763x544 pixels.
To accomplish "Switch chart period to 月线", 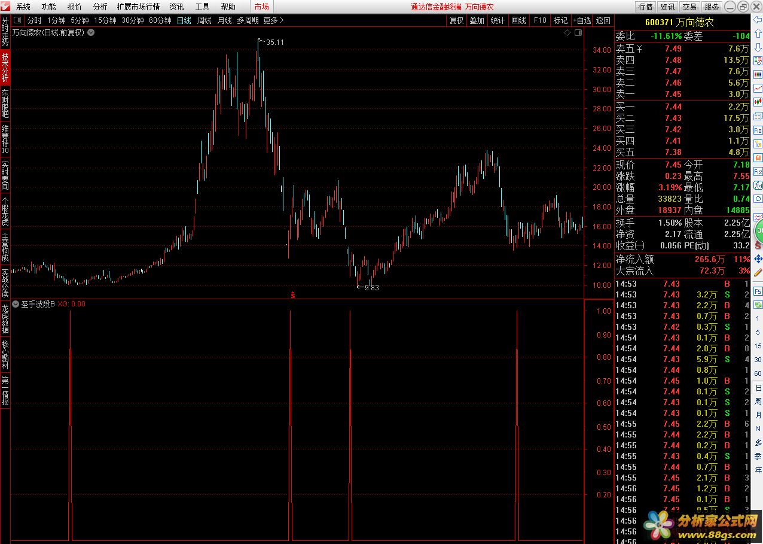I will pos(225,20).
